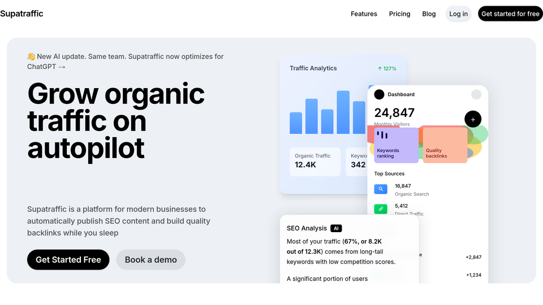This screenshot has width=543, height=305.
Task: Click the AI badge next to SEO Analysis
Action: [x=336, y=228]
